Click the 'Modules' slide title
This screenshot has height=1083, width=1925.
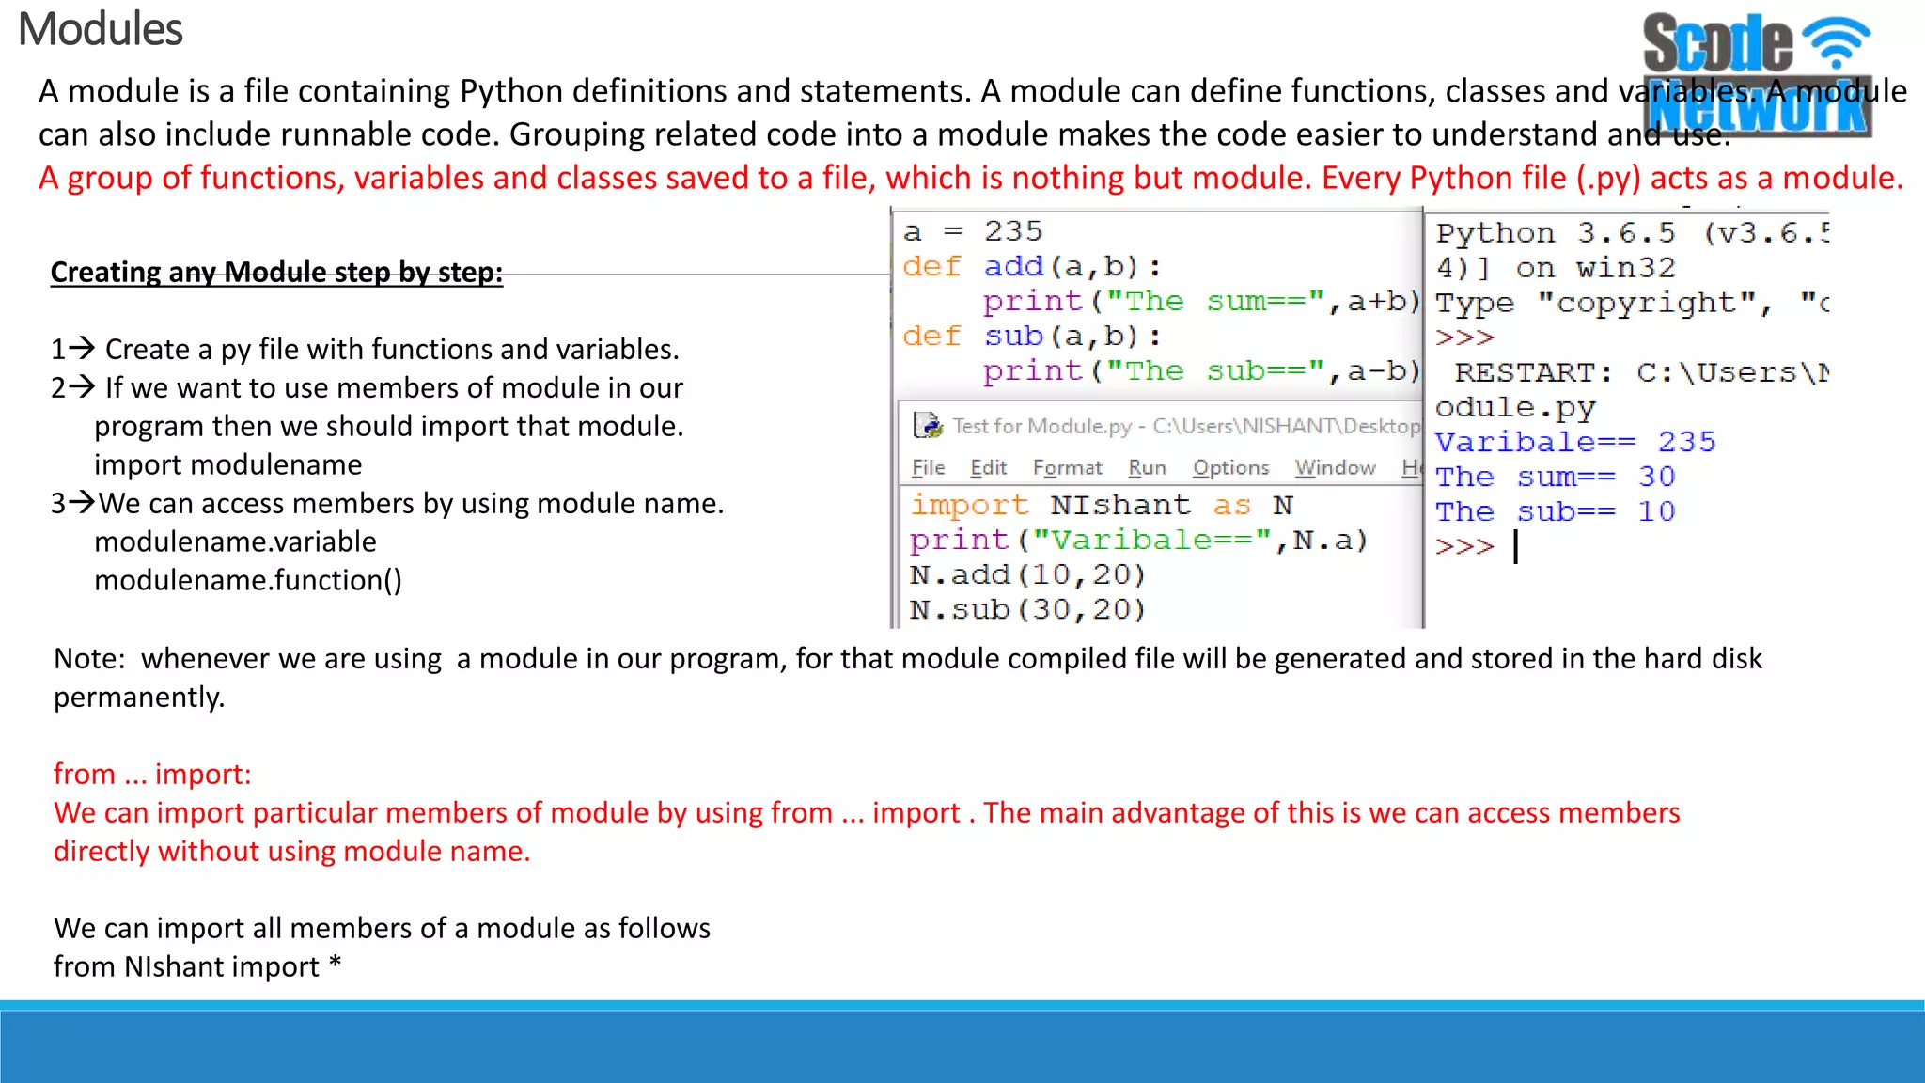[101, 29]
